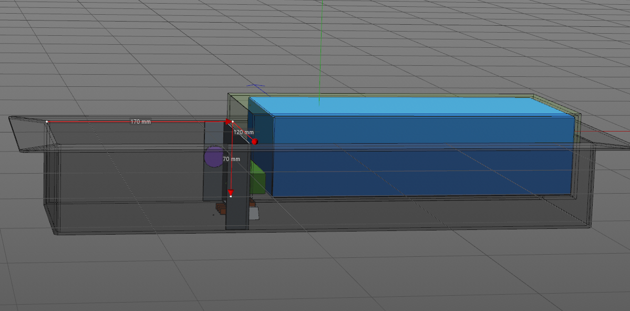Grab the red round handle of the 120 mm line

(x=254, y=142)
